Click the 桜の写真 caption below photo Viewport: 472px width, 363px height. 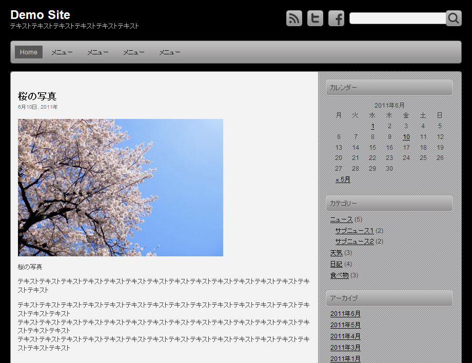pos(30,267)
